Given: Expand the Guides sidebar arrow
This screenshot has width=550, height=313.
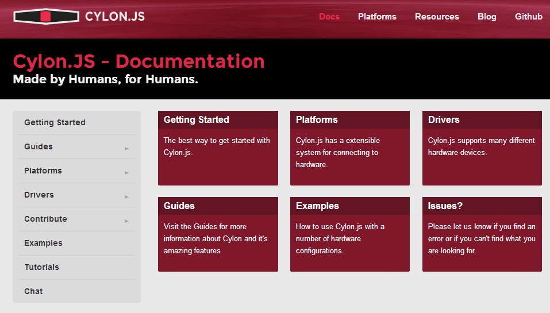Looking at the screenshot, I should (126, 149).
